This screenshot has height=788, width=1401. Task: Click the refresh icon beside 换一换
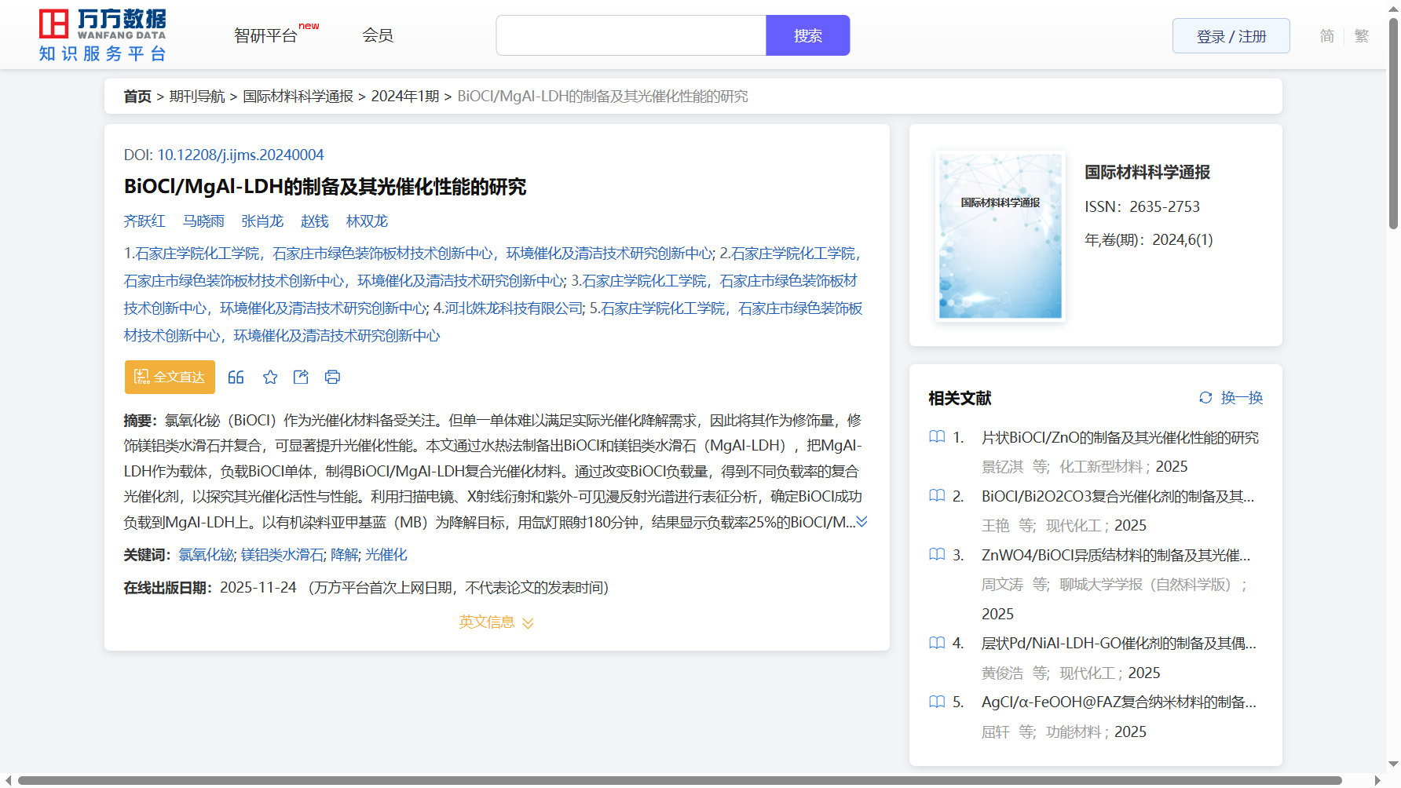1205,398
